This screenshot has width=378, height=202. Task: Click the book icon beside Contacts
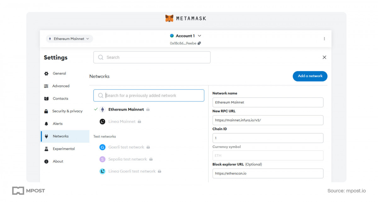coord(46,98)
